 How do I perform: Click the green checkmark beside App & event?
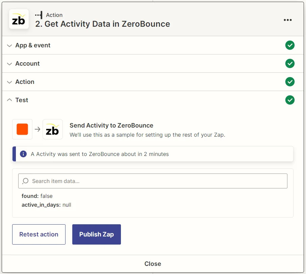coord(290,45)
